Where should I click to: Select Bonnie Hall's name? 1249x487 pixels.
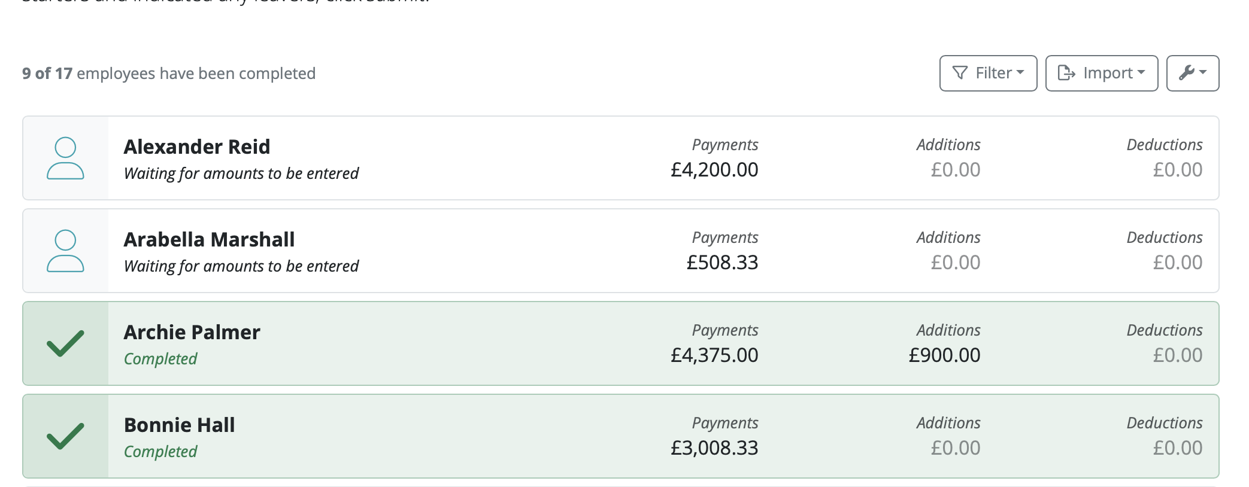pyautogui.click(x=179, y=425)
